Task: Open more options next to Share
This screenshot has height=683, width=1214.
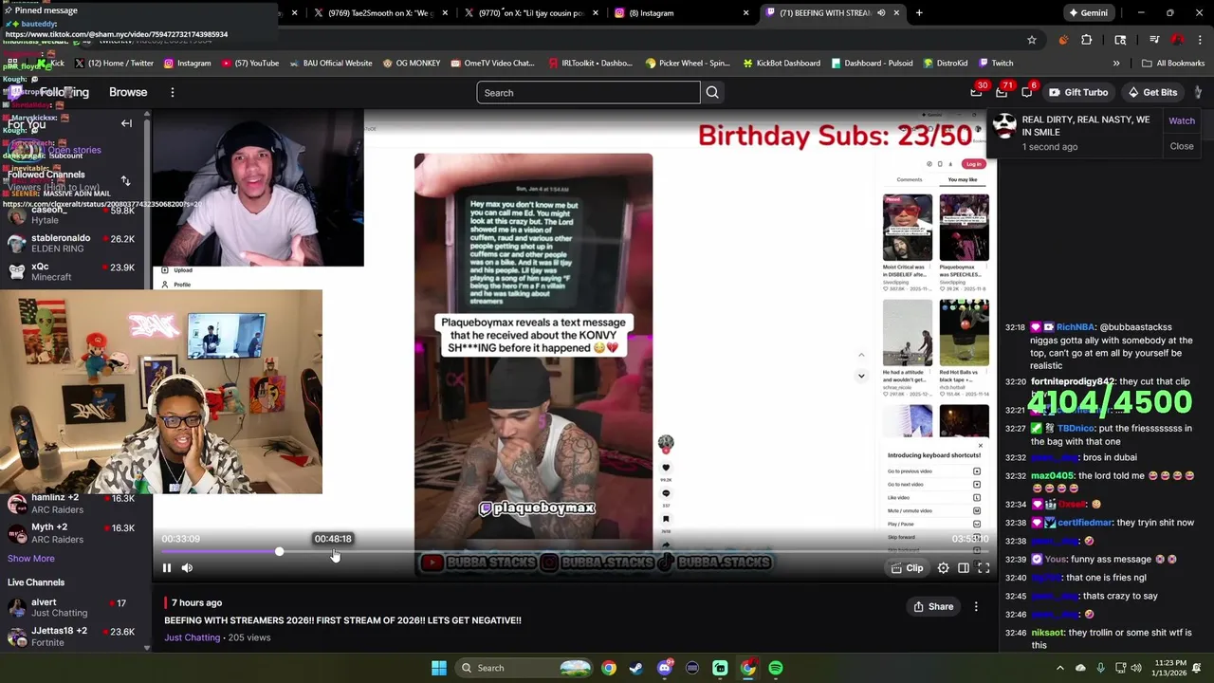Action: [x=976, y=606]
